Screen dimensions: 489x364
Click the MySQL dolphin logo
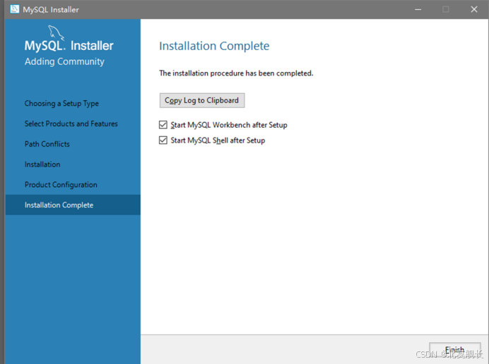[56, 32]
